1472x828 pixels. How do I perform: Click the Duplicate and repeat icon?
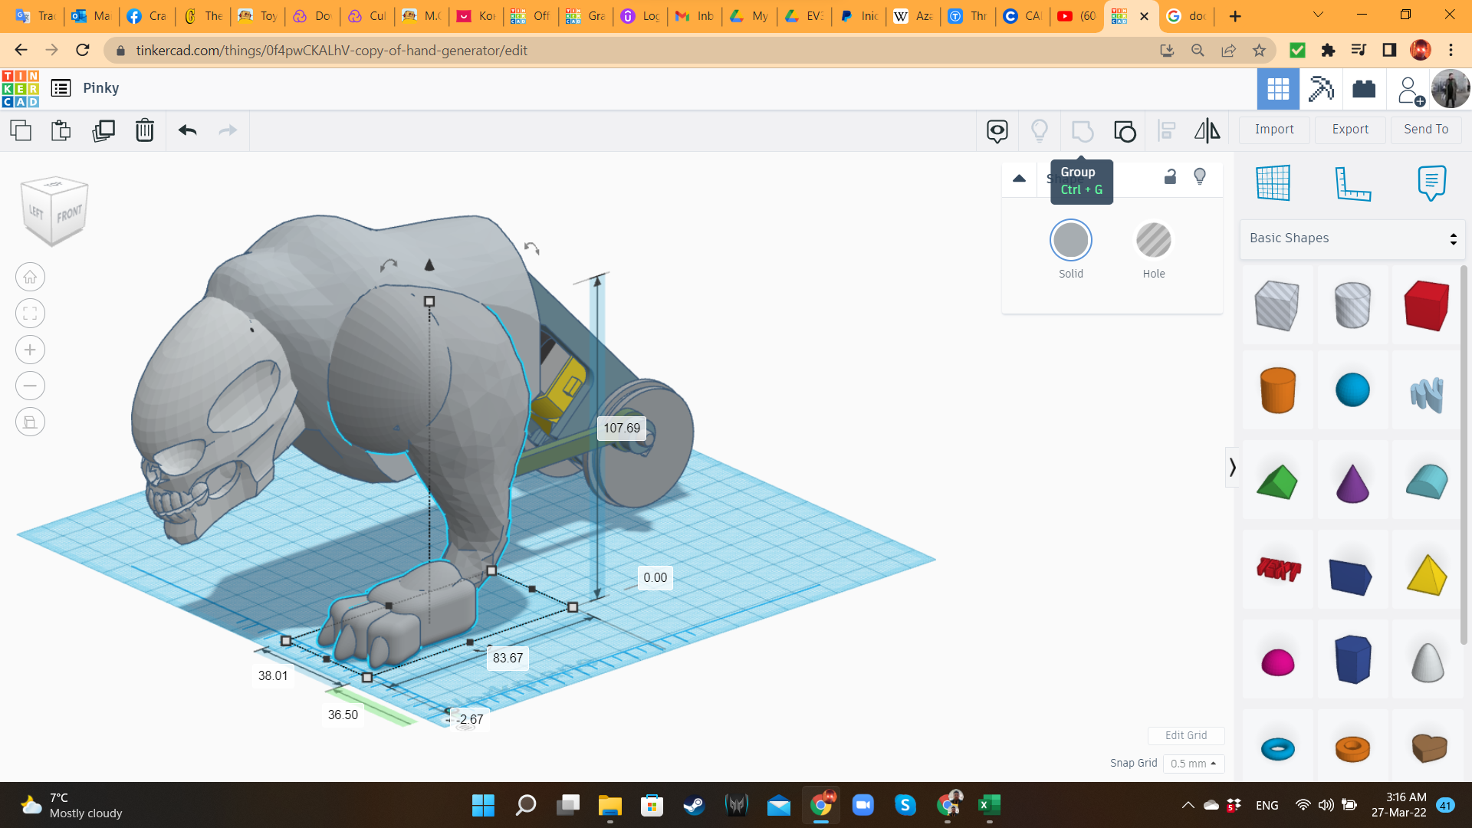click(103, 130)
